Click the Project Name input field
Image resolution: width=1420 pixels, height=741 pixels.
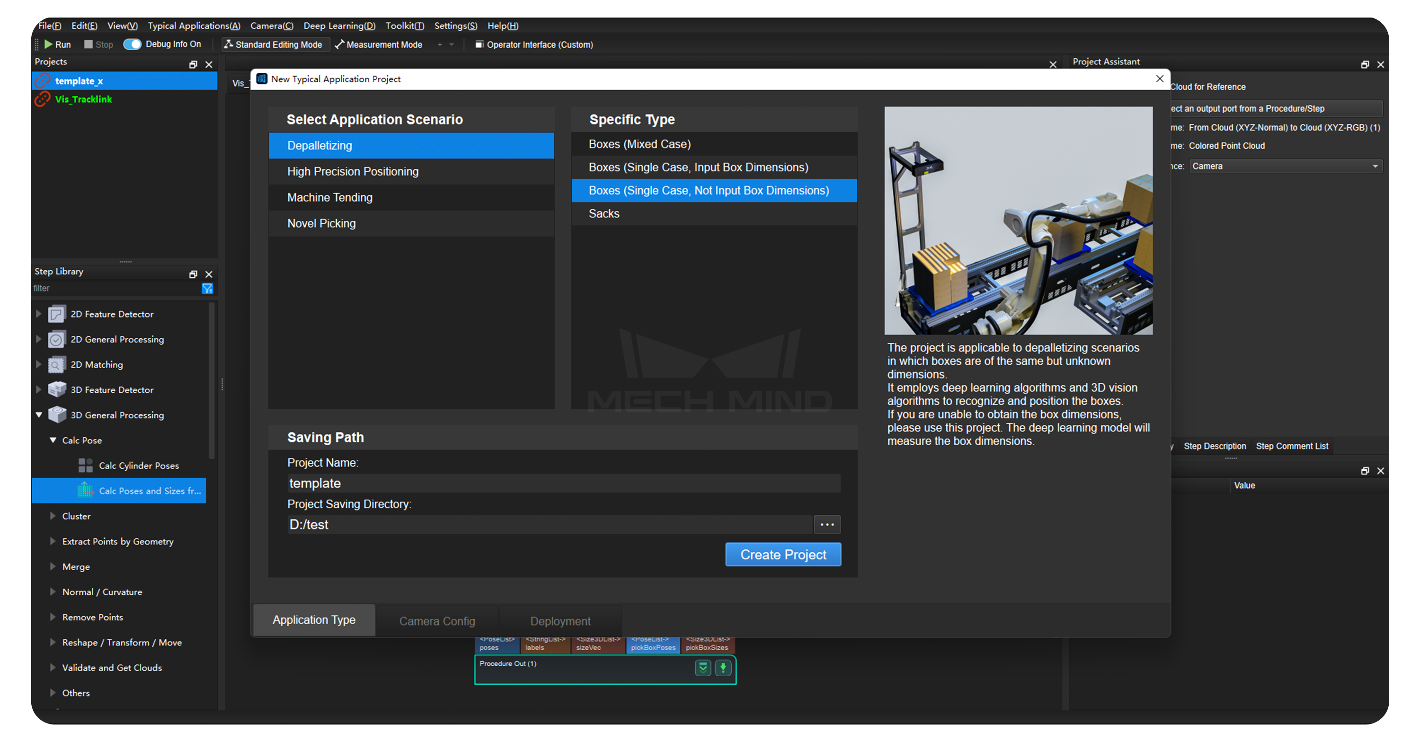(562, 483)
